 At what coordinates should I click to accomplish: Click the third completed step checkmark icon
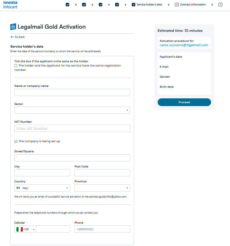coord(100,5)
